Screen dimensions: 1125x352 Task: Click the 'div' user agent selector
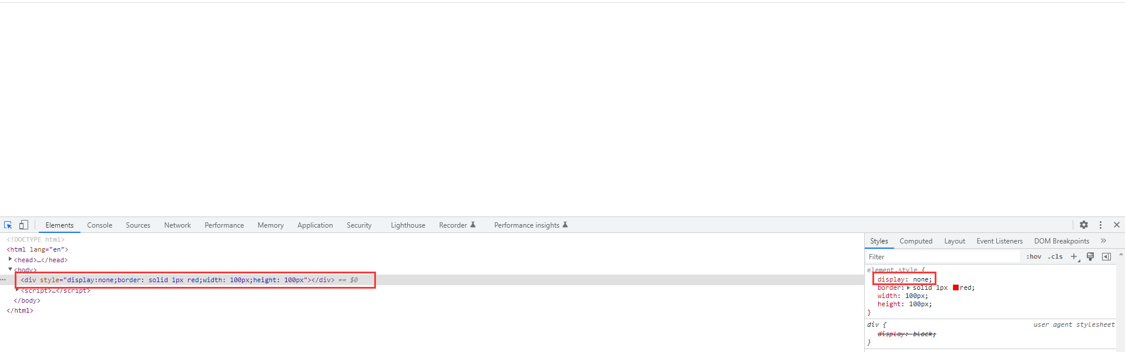(x=873, y=324)
